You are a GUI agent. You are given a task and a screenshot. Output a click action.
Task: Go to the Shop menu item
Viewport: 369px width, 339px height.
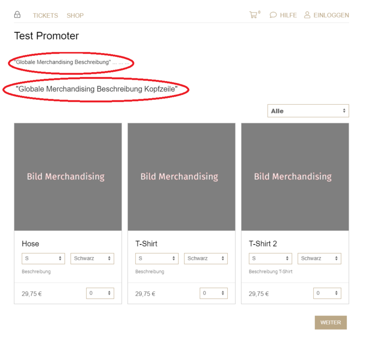click(x=75, y=16)
